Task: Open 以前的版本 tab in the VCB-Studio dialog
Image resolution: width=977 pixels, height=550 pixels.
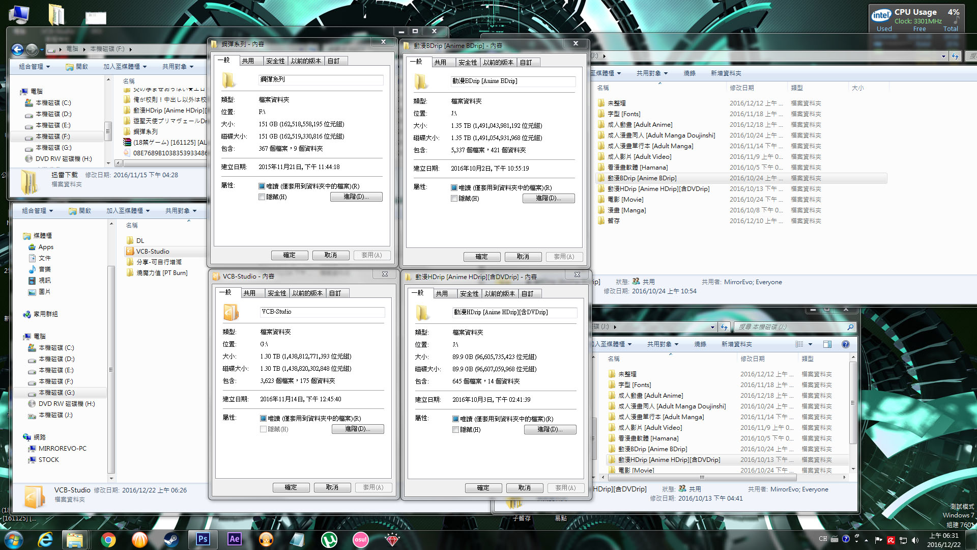Action: [x=307, y=293]
